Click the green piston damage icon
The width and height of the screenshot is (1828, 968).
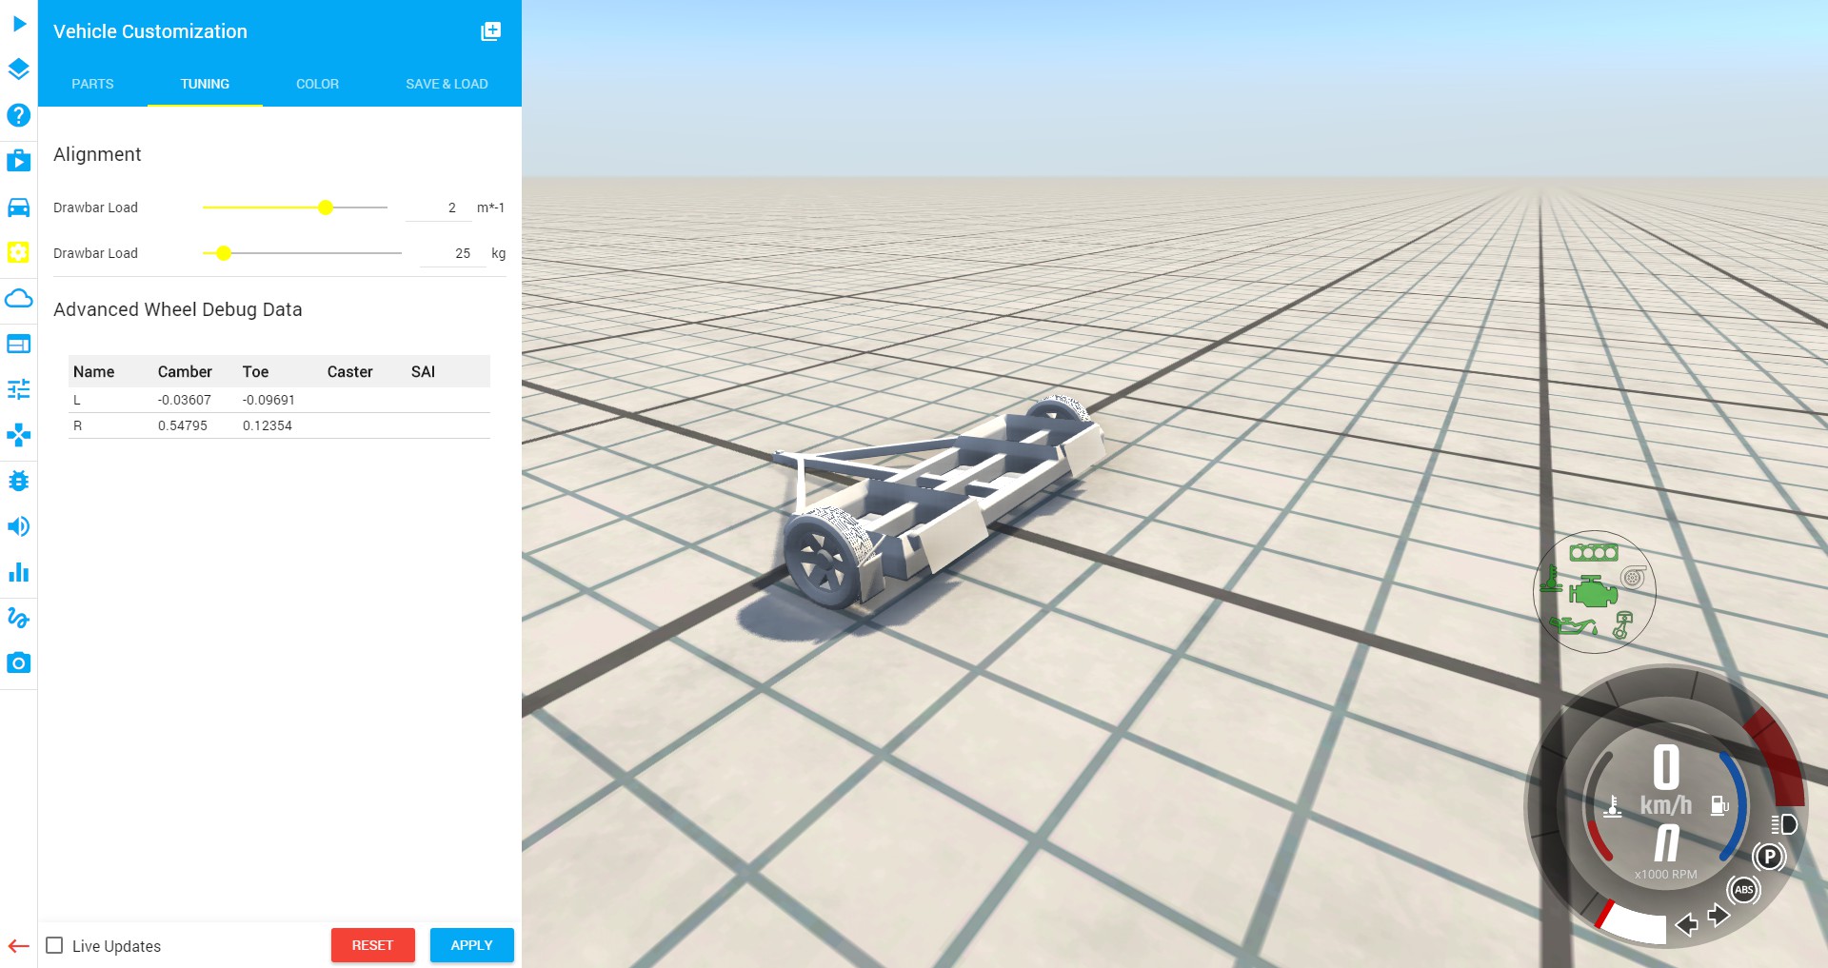[1622, 624]
